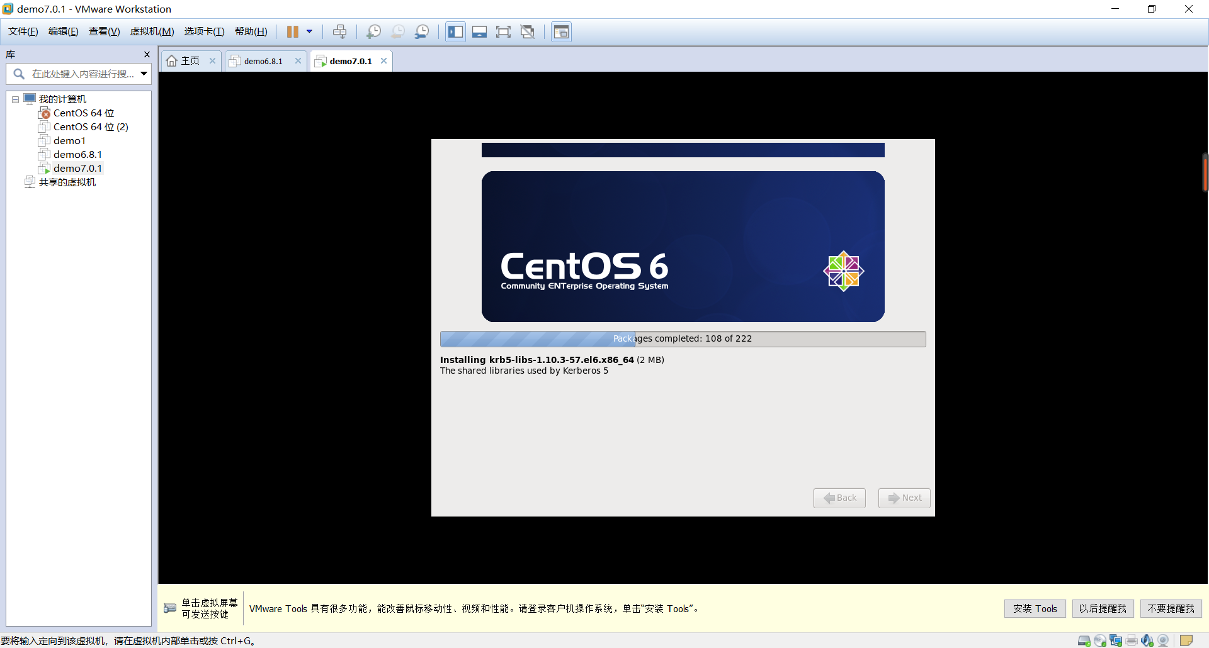Toggle the console view button
1209x648 pixels.
561,31
